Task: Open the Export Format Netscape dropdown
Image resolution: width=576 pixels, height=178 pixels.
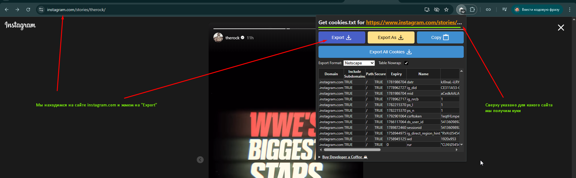Action: click(x=359, y=63)
